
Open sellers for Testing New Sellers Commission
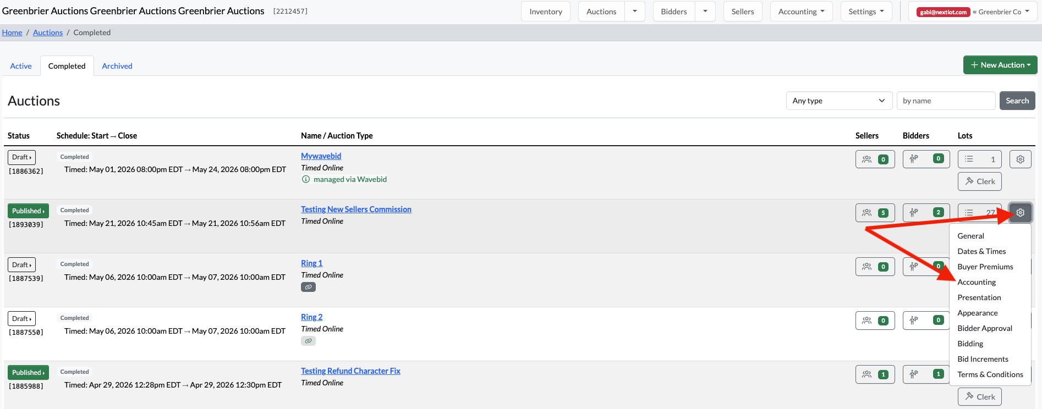[875, 213]
